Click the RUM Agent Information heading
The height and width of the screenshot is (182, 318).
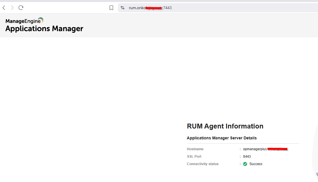(225, 126)
